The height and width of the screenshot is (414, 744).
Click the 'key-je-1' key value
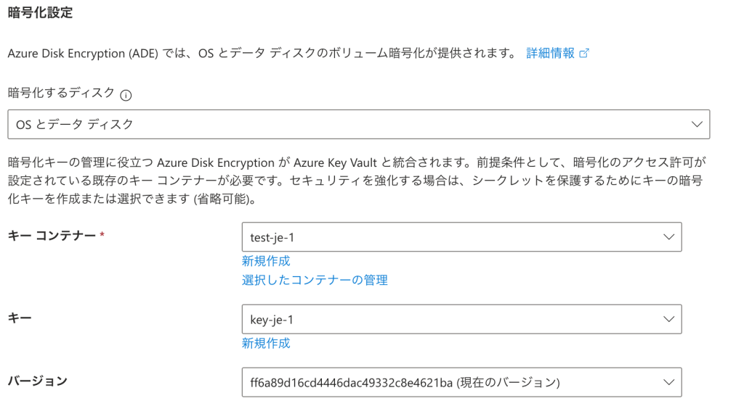[x=272, y=319]
